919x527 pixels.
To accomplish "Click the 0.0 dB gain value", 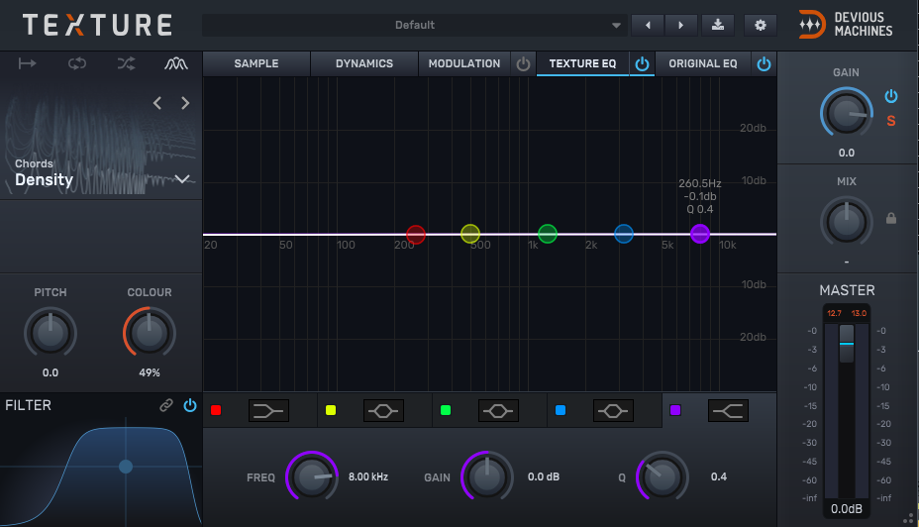I will tap(544, 476).
